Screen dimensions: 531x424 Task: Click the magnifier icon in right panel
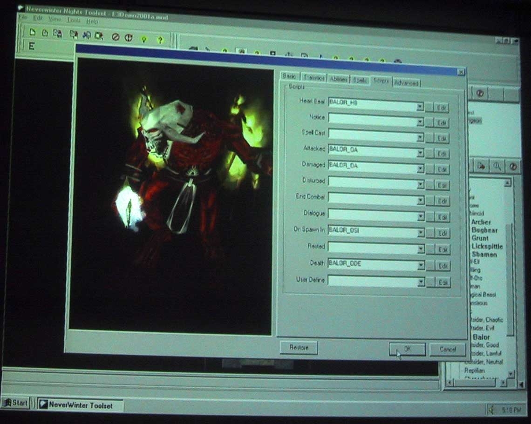click(x=497, y=166)
